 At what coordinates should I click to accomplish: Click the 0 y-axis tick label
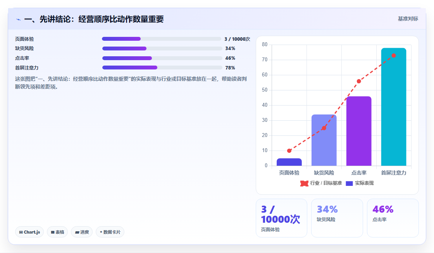pos(266,166)
